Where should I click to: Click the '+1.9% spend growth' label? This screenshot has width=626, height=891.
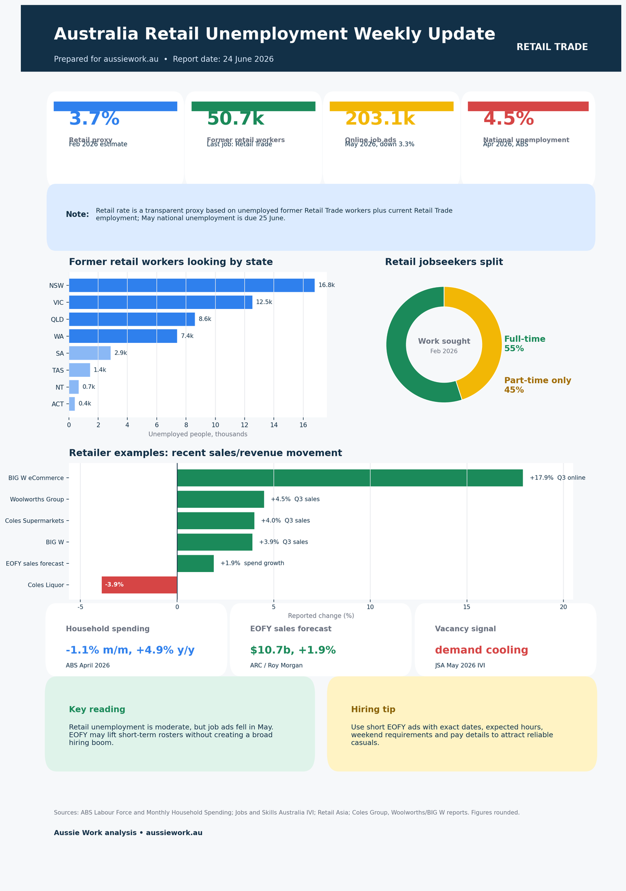pos(252,563)
